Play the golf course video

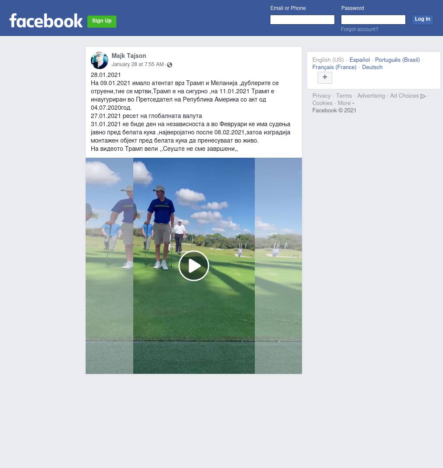coord(193,266)
